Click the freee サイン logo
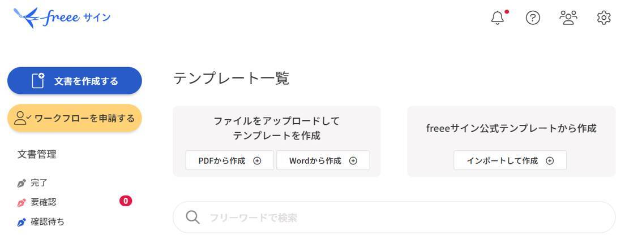Viewport: 625px width, 235px height. point(62,18)
